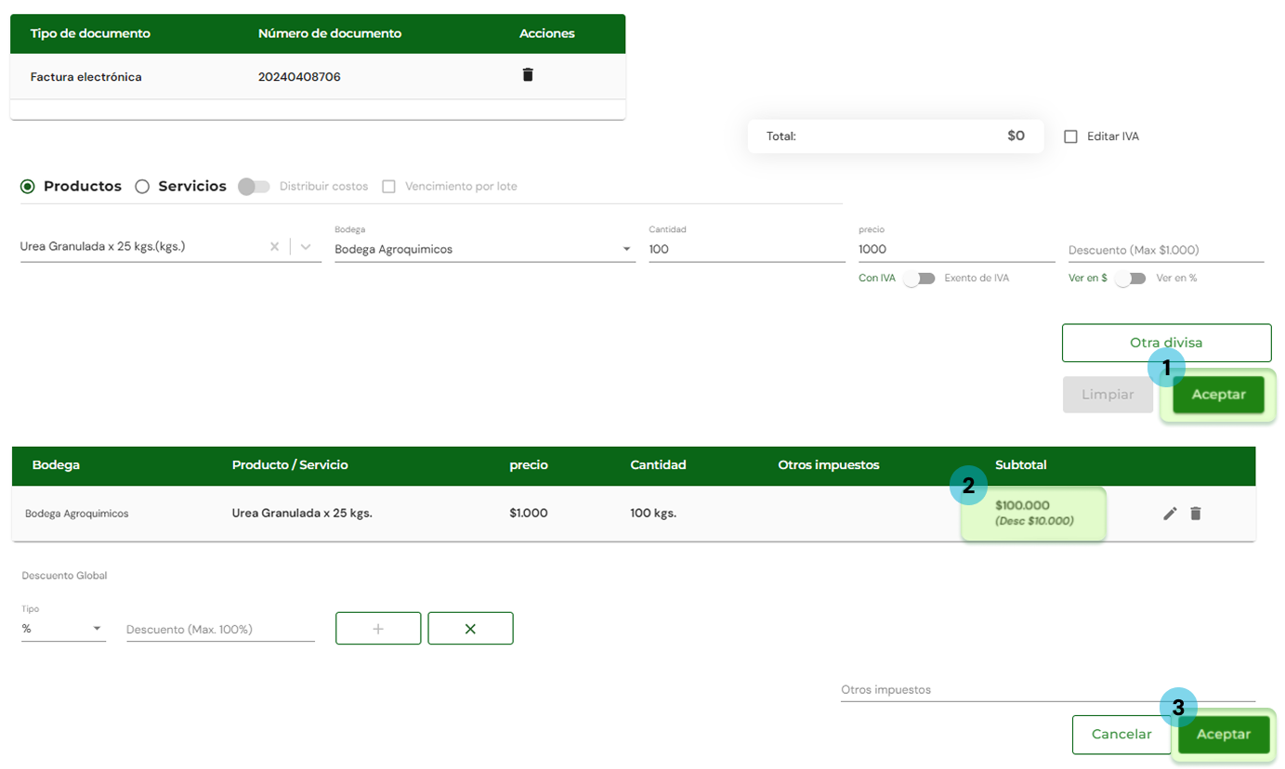Click the (Desc $10.000) discount text
The height and width of the screenshot is (769, 1285).
coord(1034,521)
